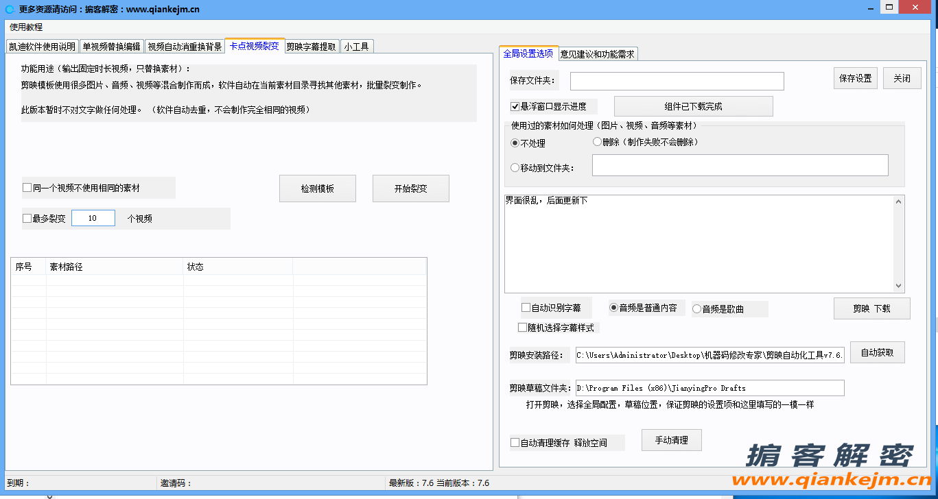Select the 视频自动消重换背景 tab
The height and width of the screenshot is (499, 938).
pos(185,47)
